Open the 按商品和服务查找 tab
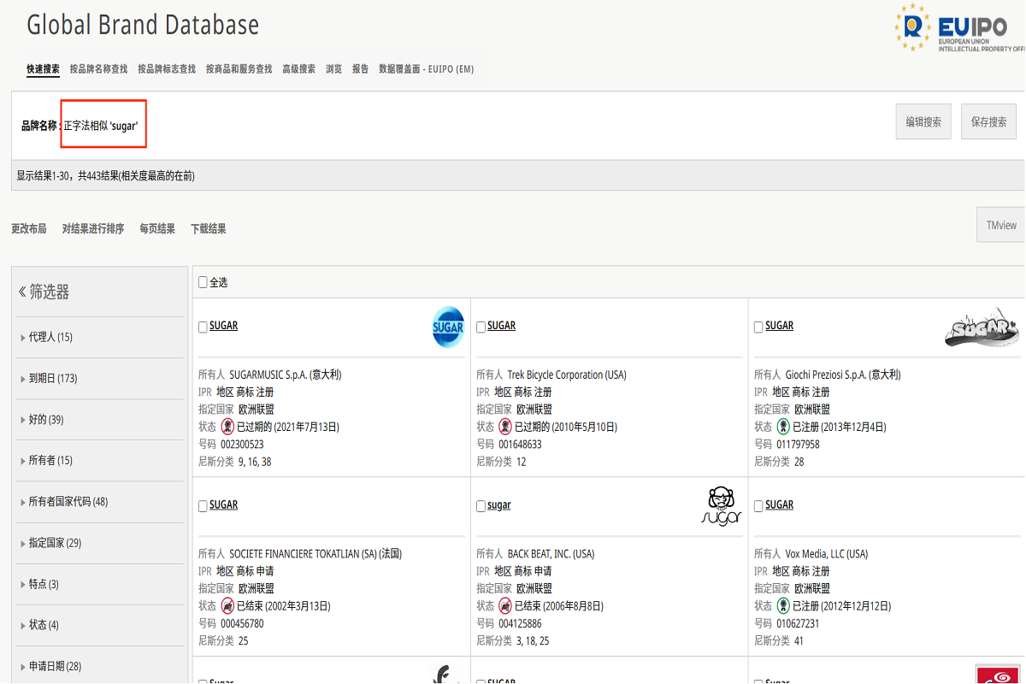Viewport: 1026px width, 684px height. (x=239, y=68)
